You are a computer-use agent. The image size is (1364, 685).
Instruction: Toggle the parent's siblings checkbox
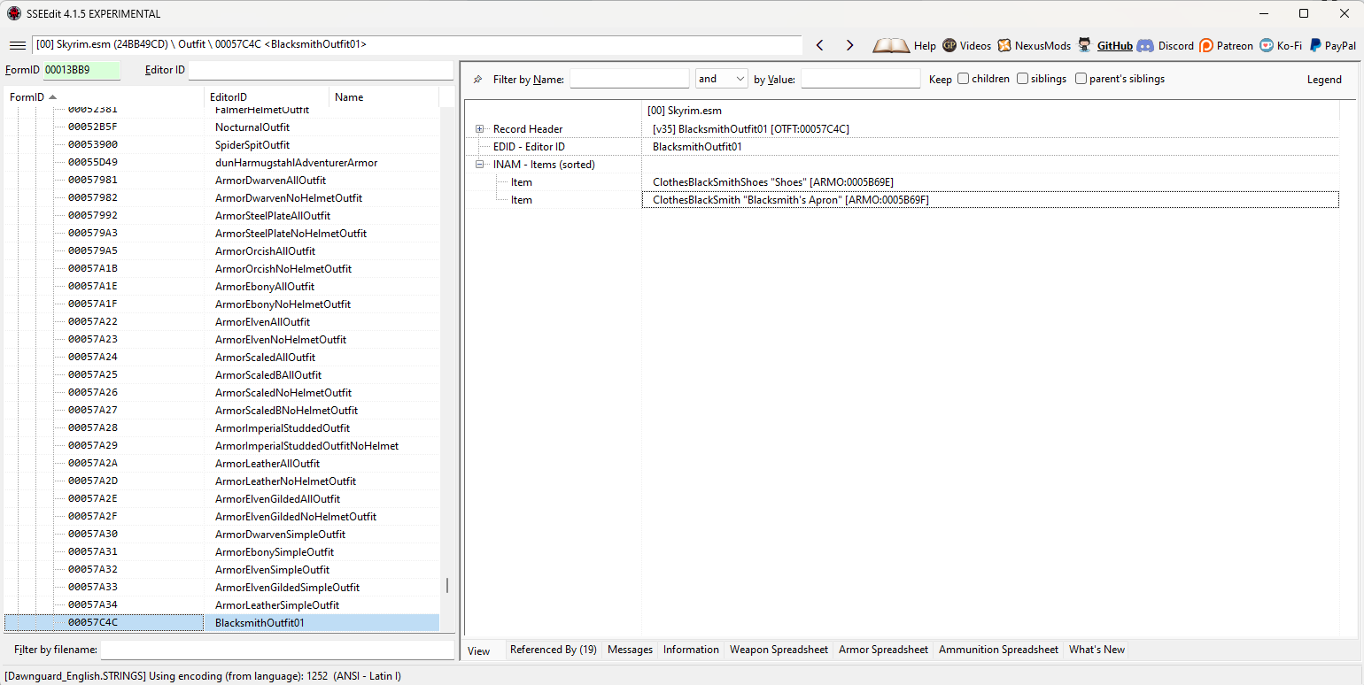[1081, 79]
